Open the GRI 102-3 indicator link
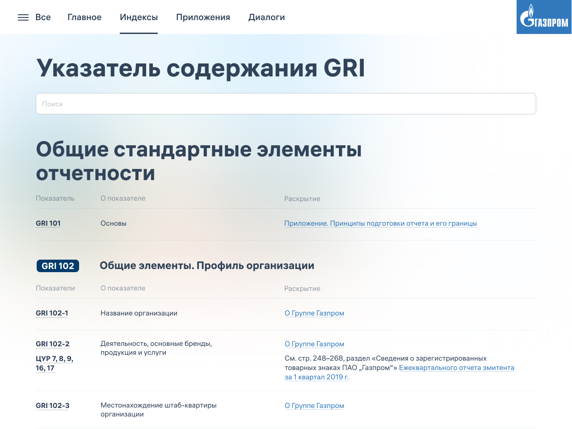The height and width of the screenshot is (429, 572). point(53,406)
